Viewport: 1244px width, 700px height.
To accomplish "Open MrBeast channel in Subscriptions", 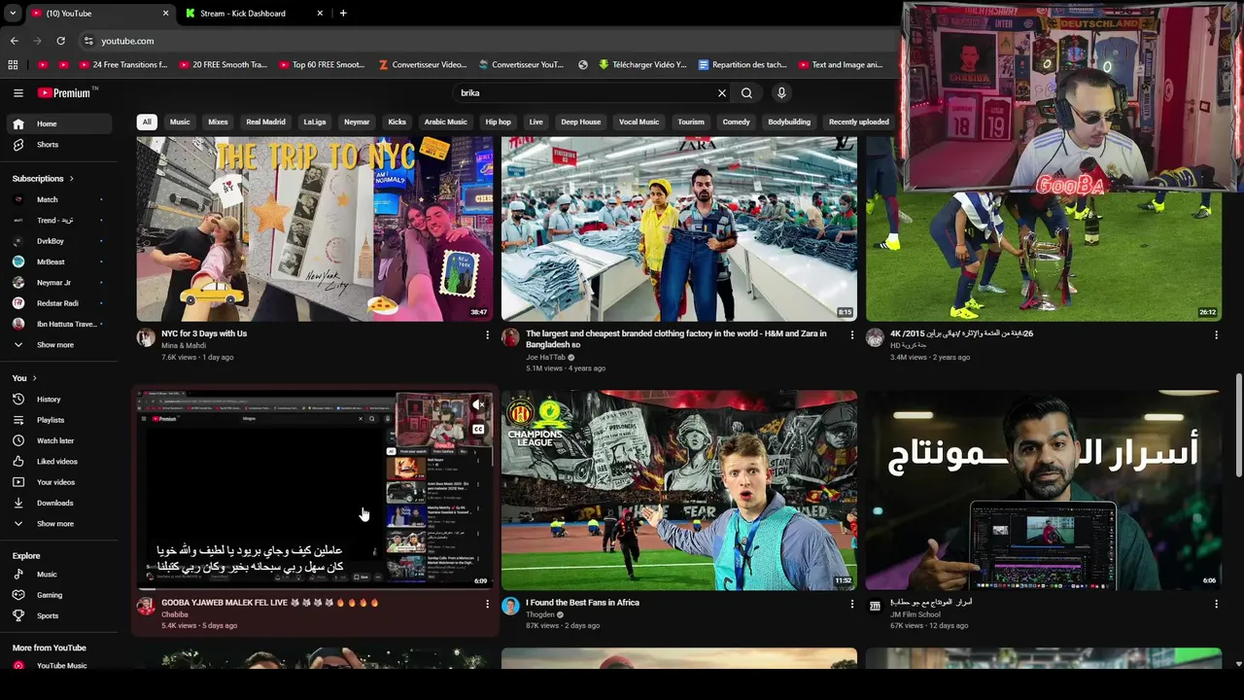I will (57, 262).
